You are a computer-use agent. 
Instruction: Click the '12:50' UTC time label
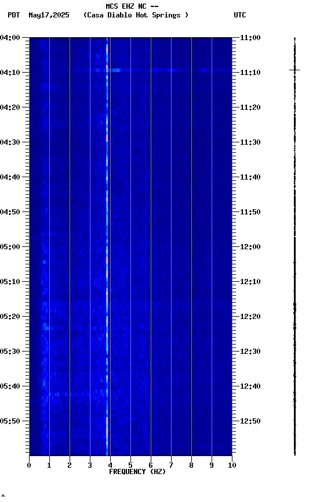[250, 421]
